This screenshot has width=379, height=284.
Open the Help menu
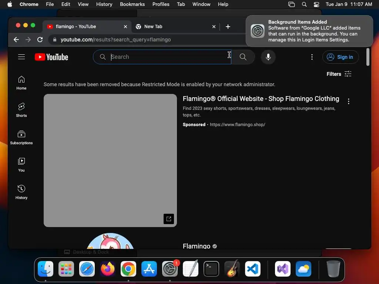[223, 4]
